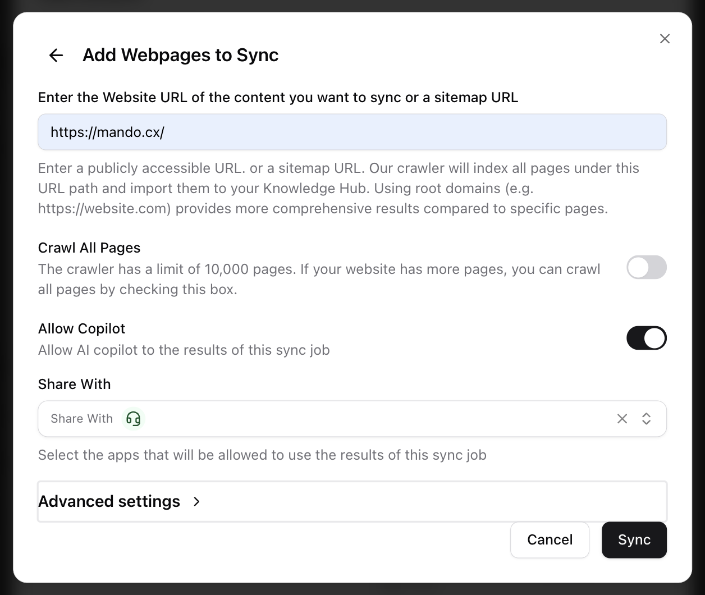
Task: Click the URL field's heading label
Action: (x=278, y=98)
